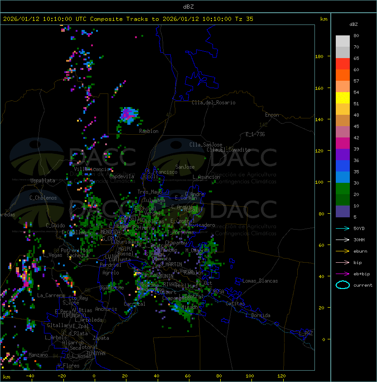377x382 pixels.
Task: Click the 'SanJose' map label
Action: pos(185,167)
